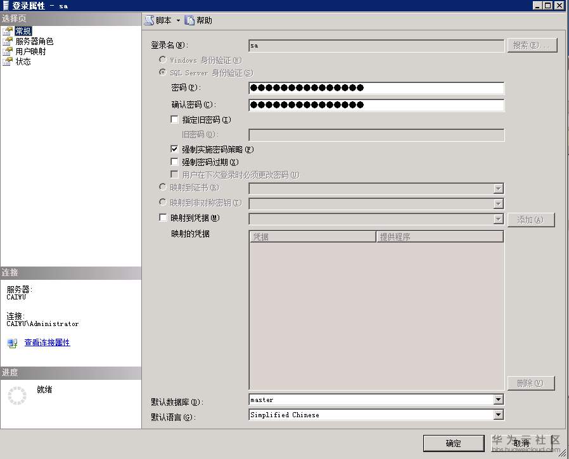Screen dimensions: 569x459
Task: Click the CAIWU server name text
Action: [x=16, y=297]
